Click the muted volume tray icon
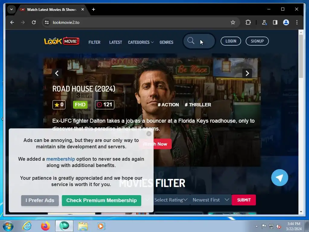Viewport: 309px width, 232px height. (279, 226)
